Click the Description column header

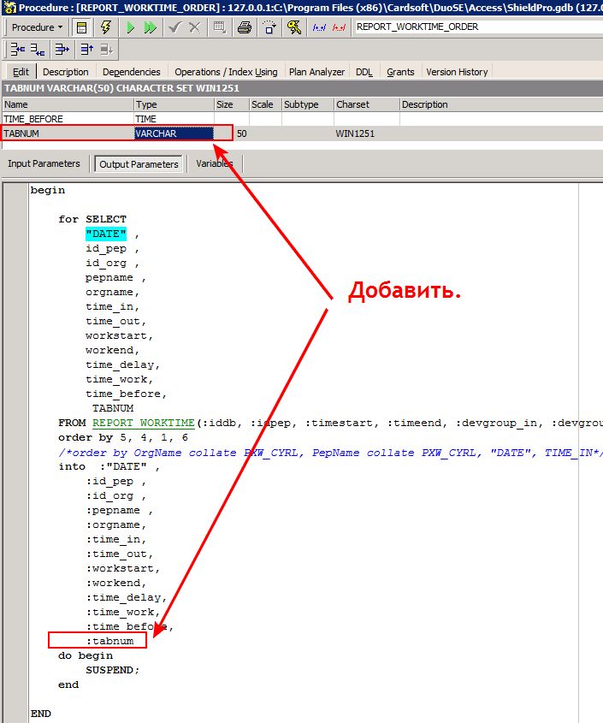pyautogui.click(x=501, y=104)
